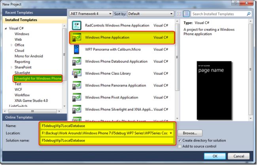Click the template list scroll down arrow
Viewport: 257px width, 165px height.
[x=177, y=119]
